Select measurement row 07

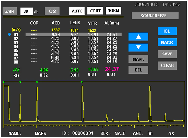pyautogui.click(x=65, y=58)
